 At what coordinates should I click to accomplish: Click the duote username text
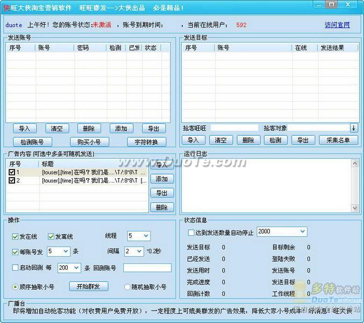(14, 25)
